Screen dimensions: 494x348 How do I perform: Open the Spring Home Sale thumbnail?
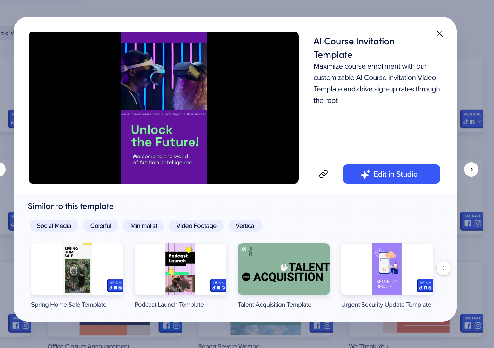(x=77, y=269)
